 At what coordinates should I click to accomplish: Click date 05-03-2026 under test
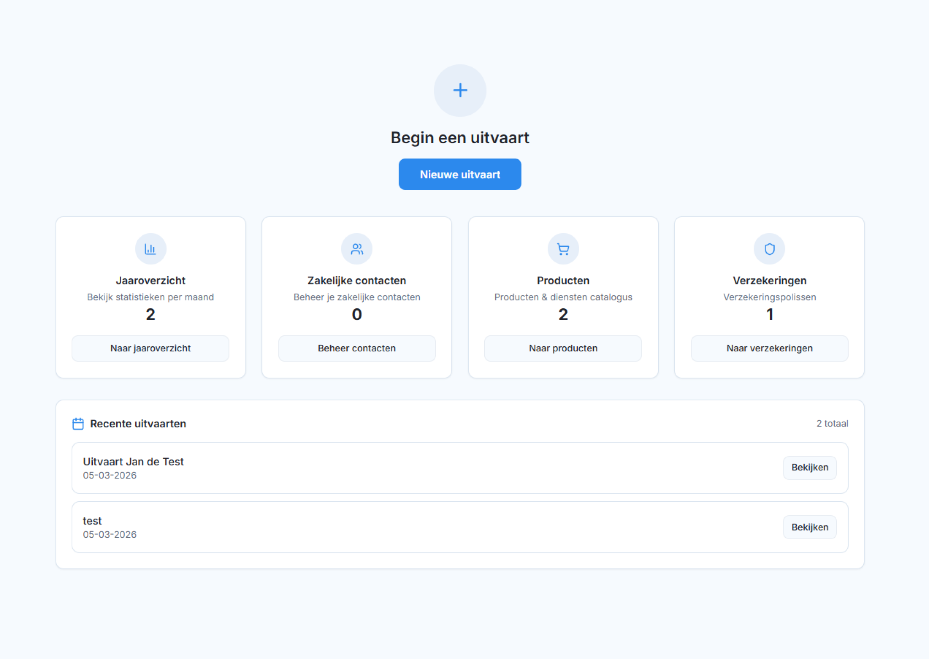pos(110,535)
